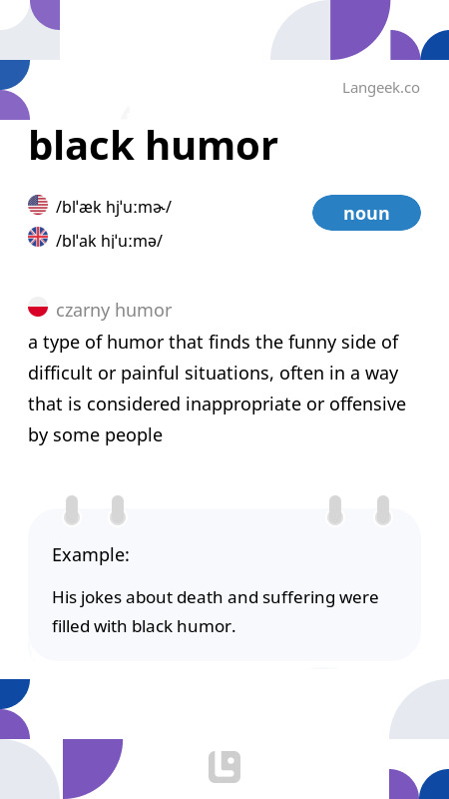The width and height of the screenshot is (449, 799).
Task: Click the definition paragraph text
Action: pyautogui.click(x=217, y=389)
